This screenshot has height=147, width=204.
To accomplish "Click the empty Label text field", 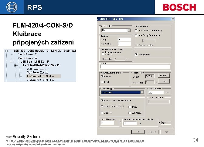I will 135,67.
